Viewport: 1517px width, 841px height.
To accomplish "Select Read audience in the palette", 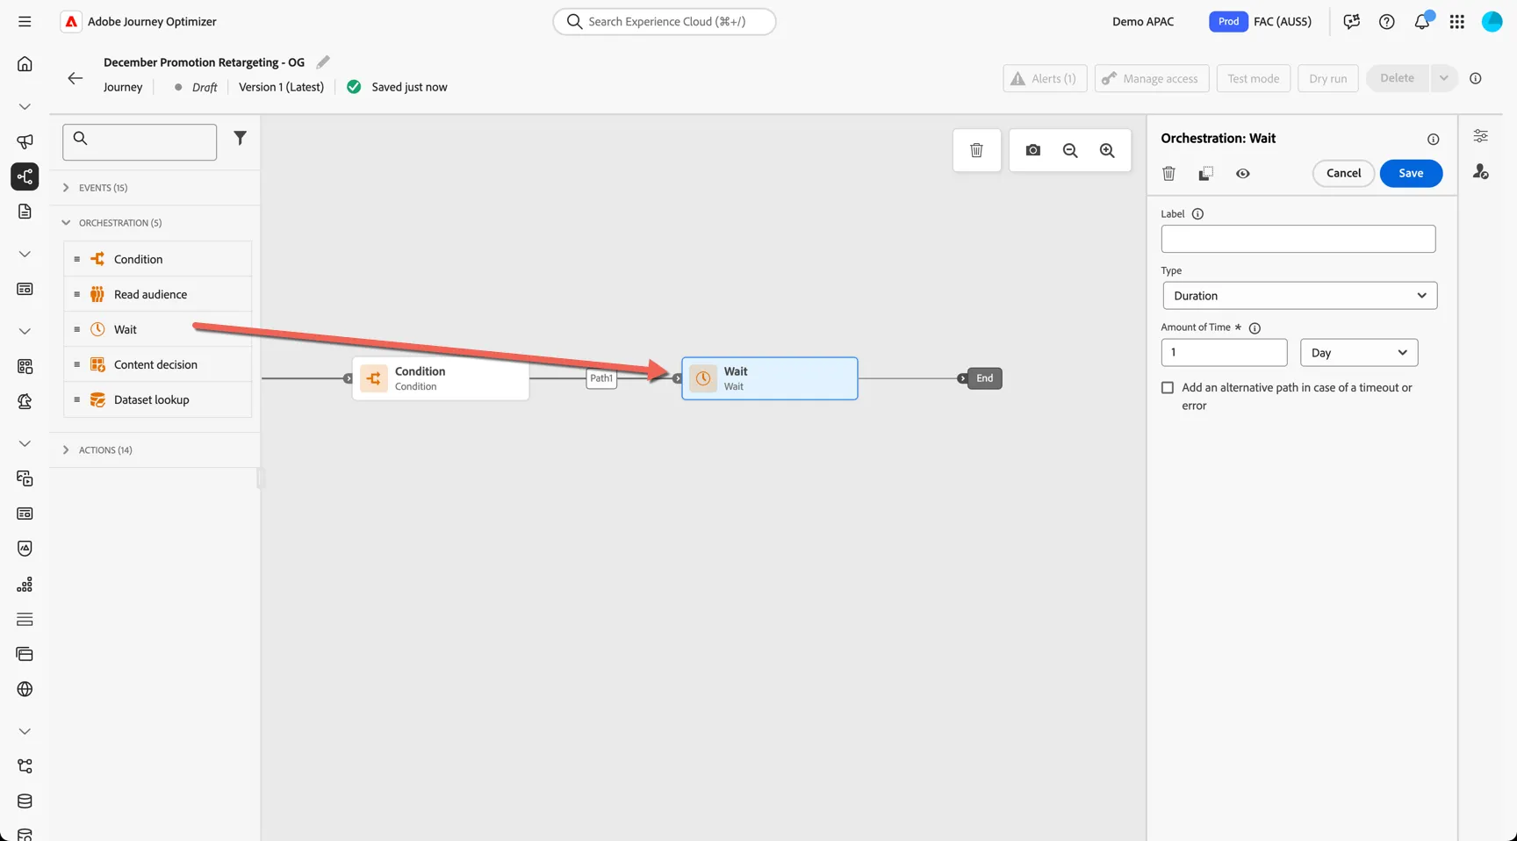I will click(x=158, y=294).
